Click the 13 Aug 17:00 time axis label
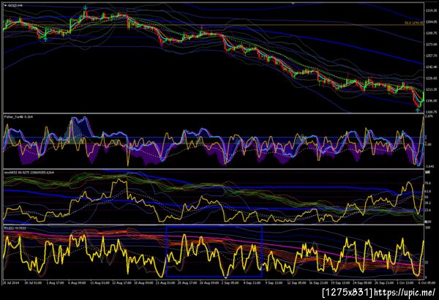439x300 pixels. 121,283
